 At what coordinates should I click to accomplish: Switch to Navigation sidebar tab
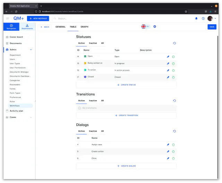coord(11,27)
